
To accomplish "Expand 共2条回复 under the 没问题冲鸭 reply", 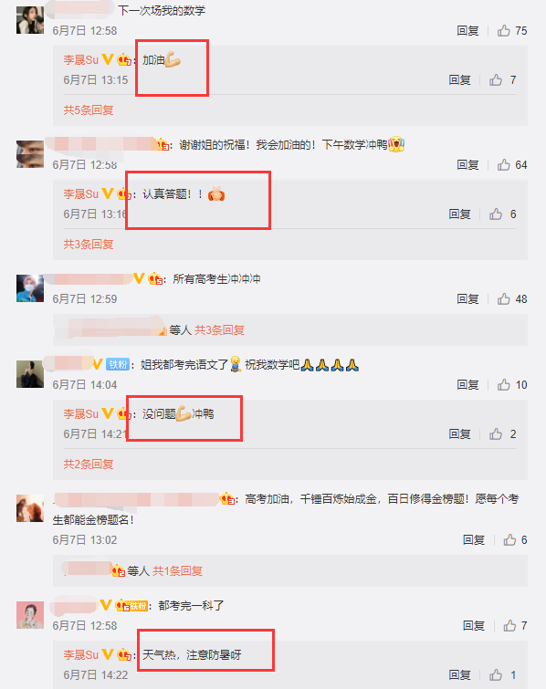I will tap(89, 464).
